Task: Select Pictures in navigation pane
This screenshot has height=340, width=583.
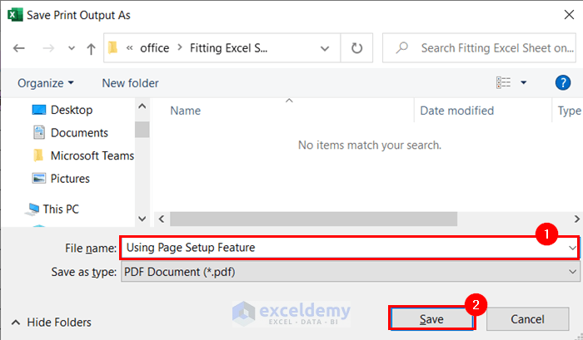Action: [70, 179]
